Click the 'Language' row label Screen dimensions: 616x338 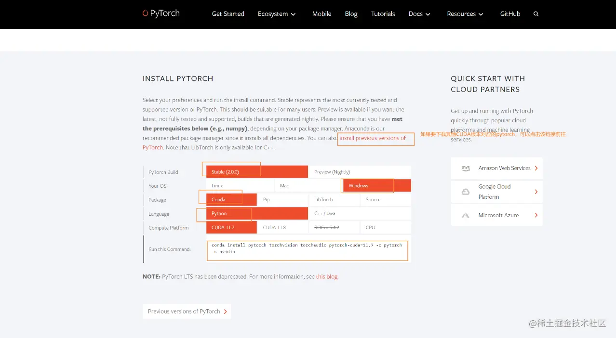point(159,214)
